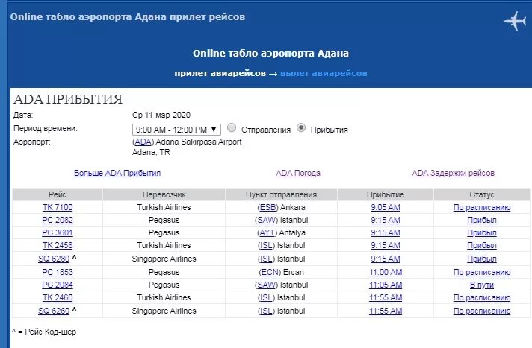Open the вылет авиарейсов link
532x348 pixels.
tap(324, 73)
